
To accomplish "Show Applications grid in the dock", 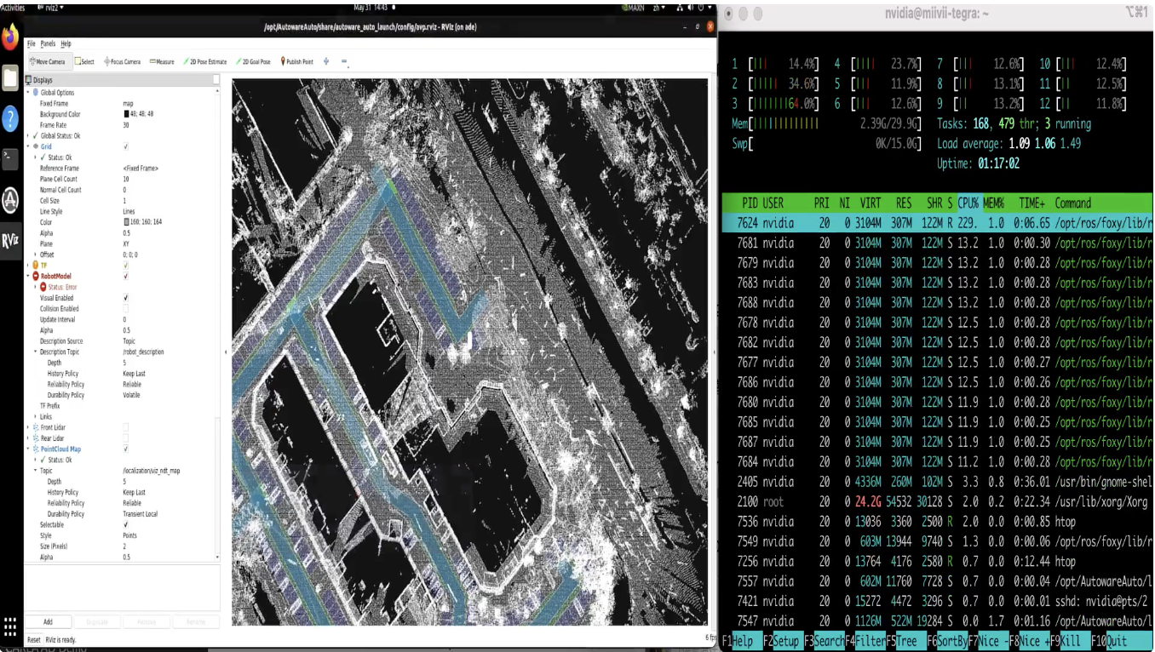I will (x=10, y=626).
